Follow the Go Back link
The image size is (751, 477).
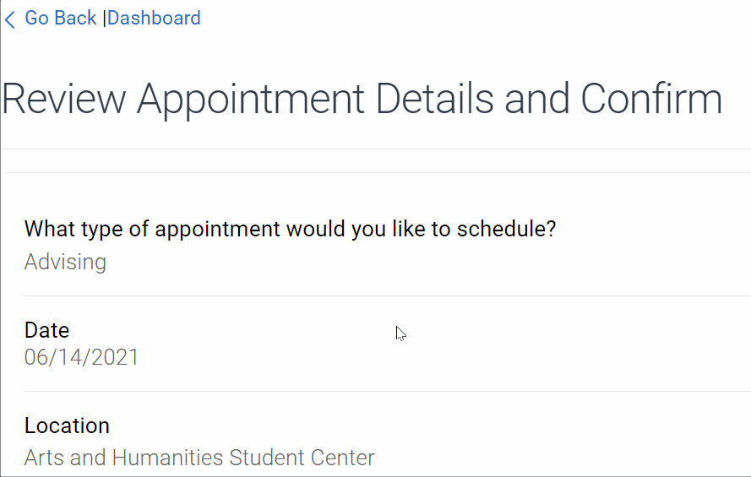(x=61, y=18)
